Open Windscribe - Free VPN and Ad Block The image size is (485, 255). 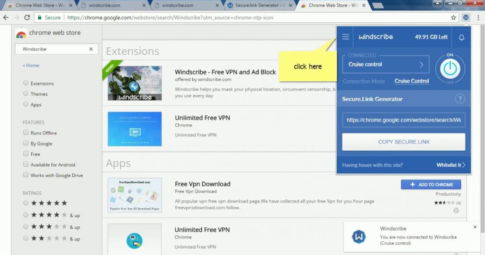[x=225, y=72]
